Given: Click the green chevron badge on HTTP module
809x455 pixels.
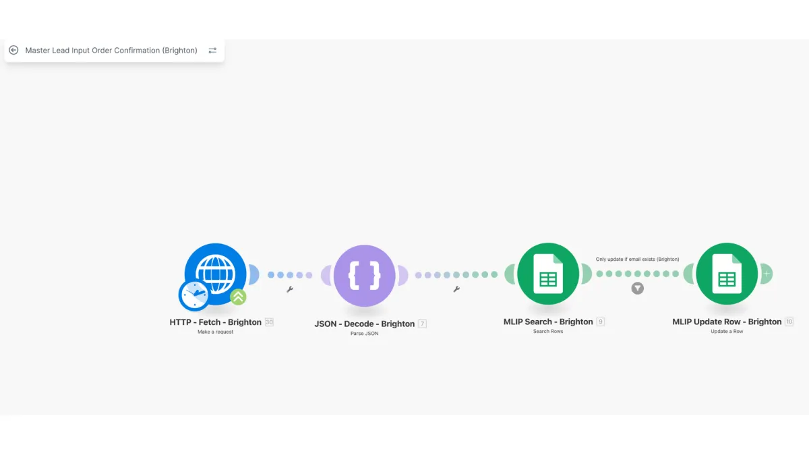Looking at the screenshot, I should 238,297.
